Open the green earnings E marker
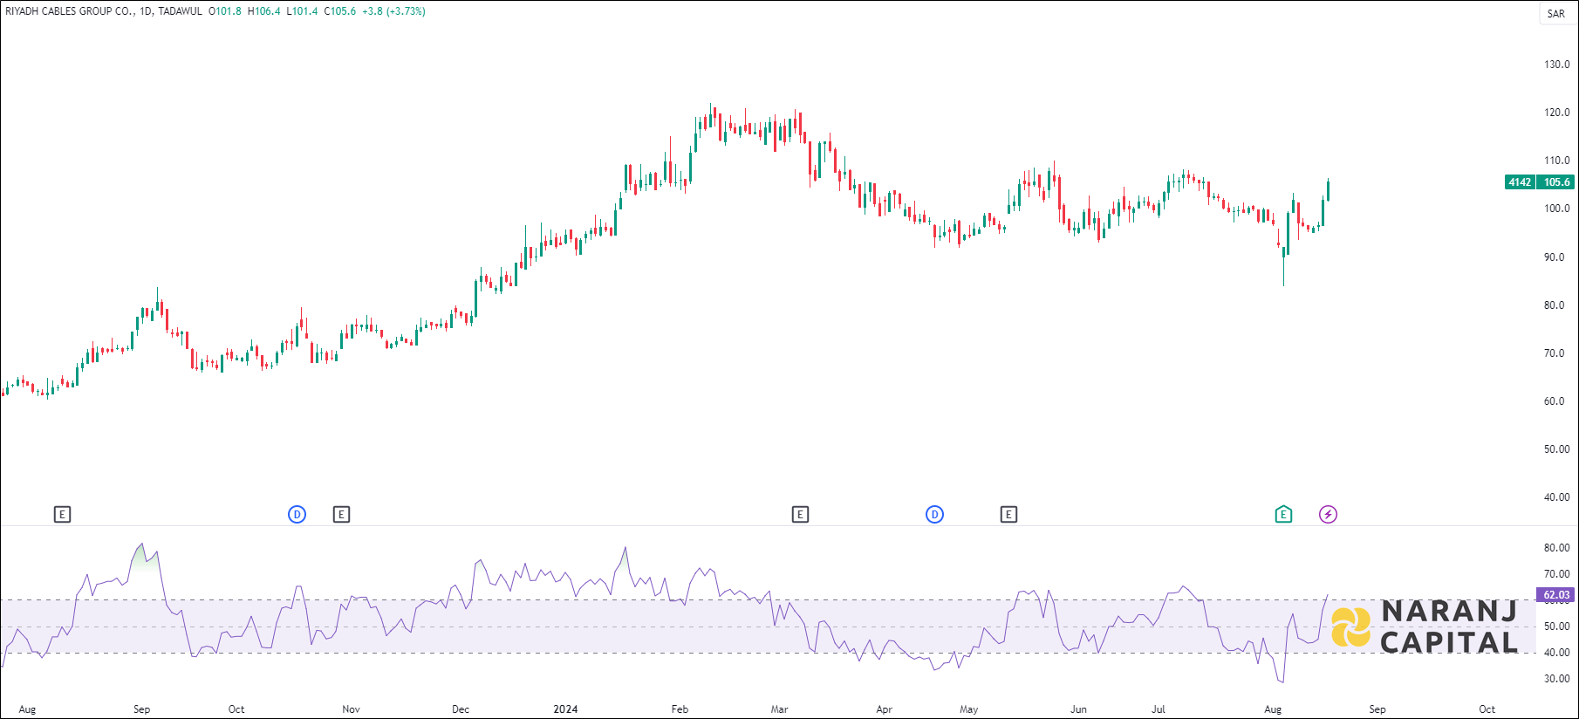 (1283, 515)
